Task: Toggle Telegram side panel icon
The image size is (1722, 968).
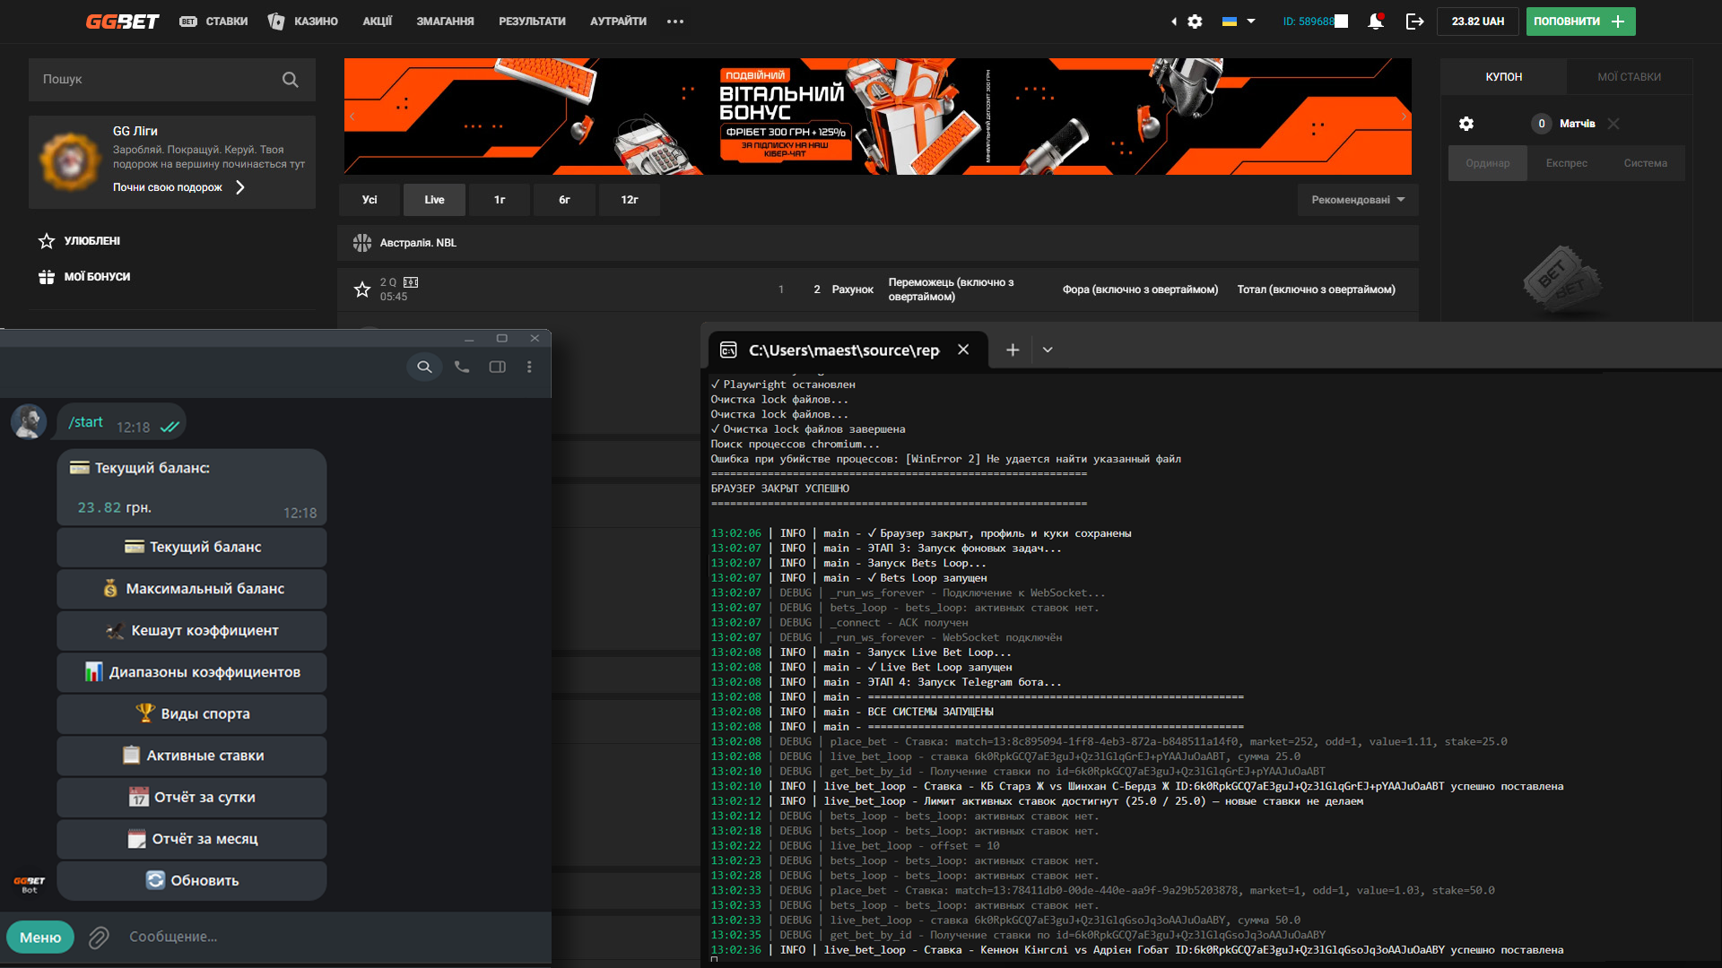Action: click(x=497, y=367)
